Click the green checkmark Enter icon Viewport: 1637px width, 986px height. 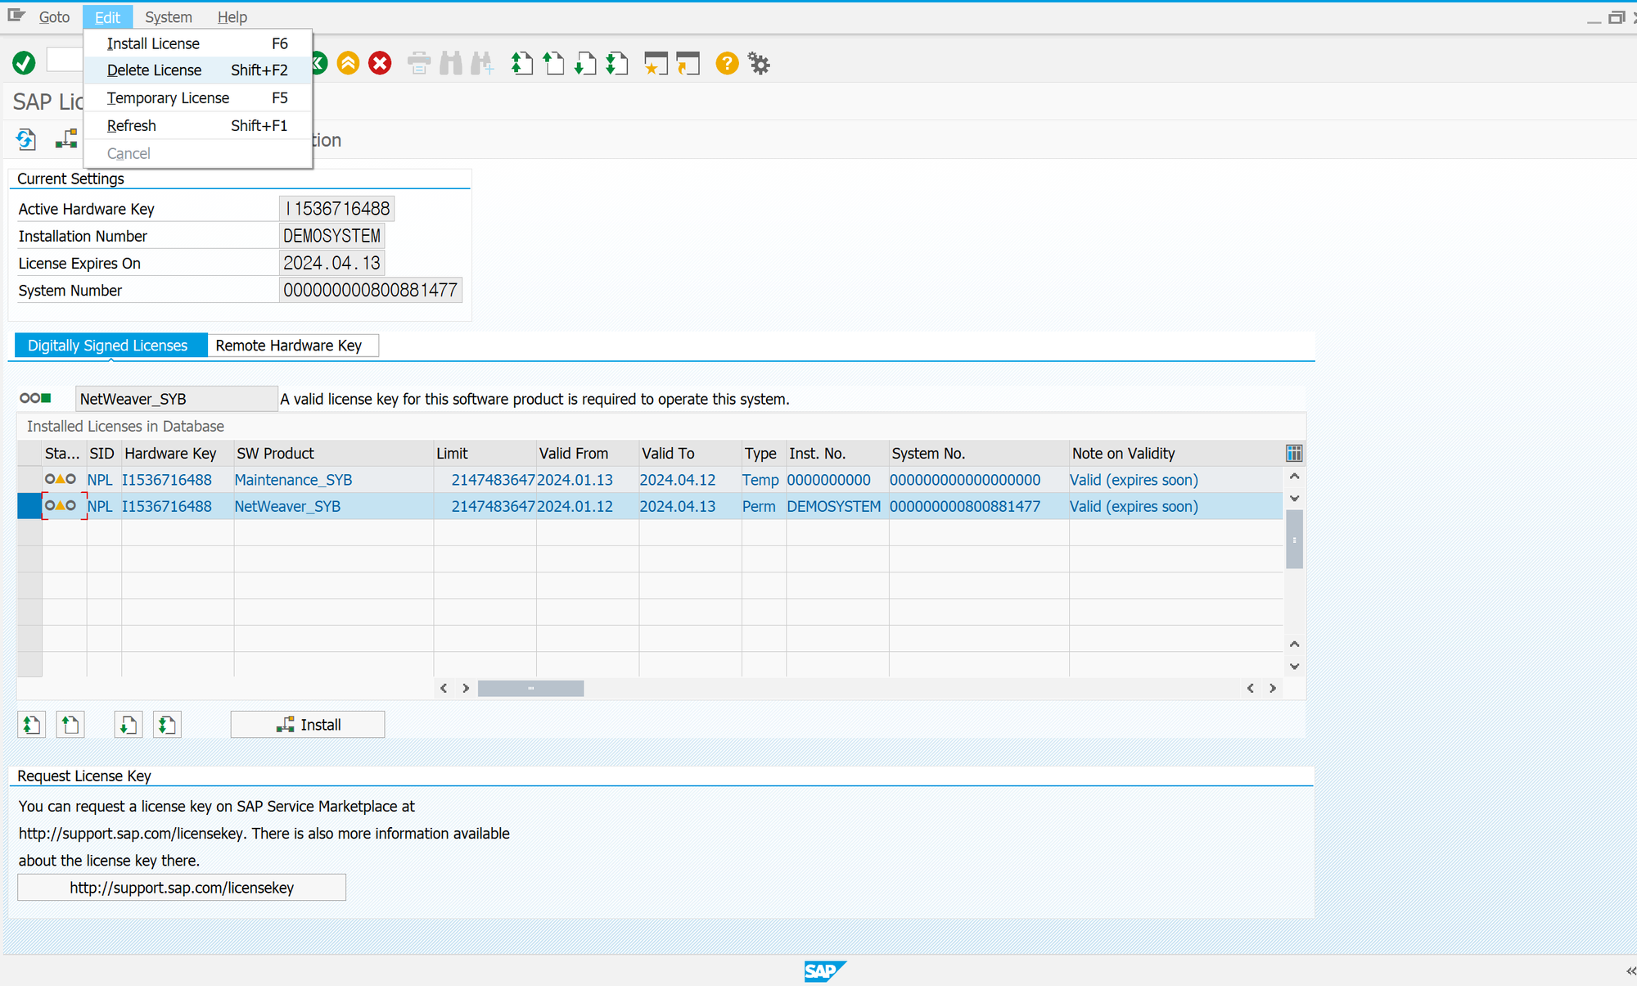pyautogui.click(x=24, y=63)
